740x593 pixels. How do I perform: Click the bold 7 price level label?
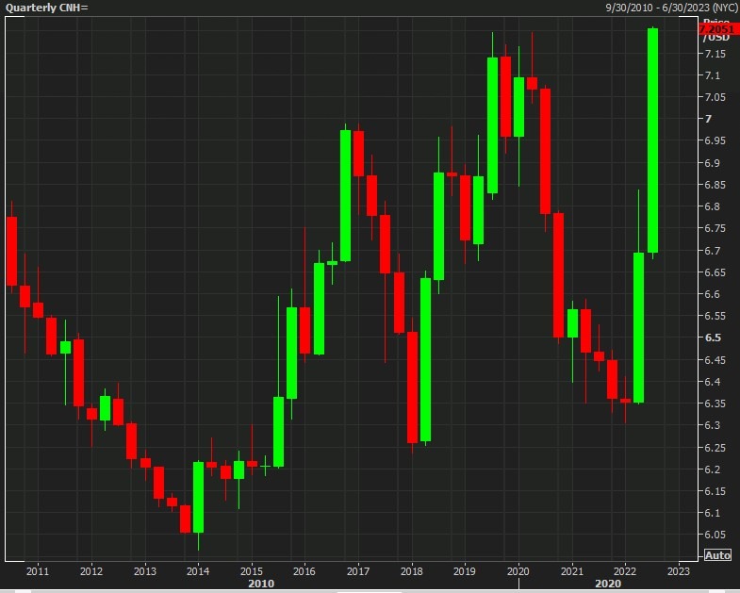[x=708, y=119]
